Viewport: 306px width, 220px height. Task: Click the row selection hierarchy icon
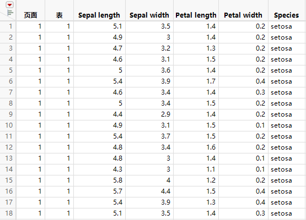point(10,13)
